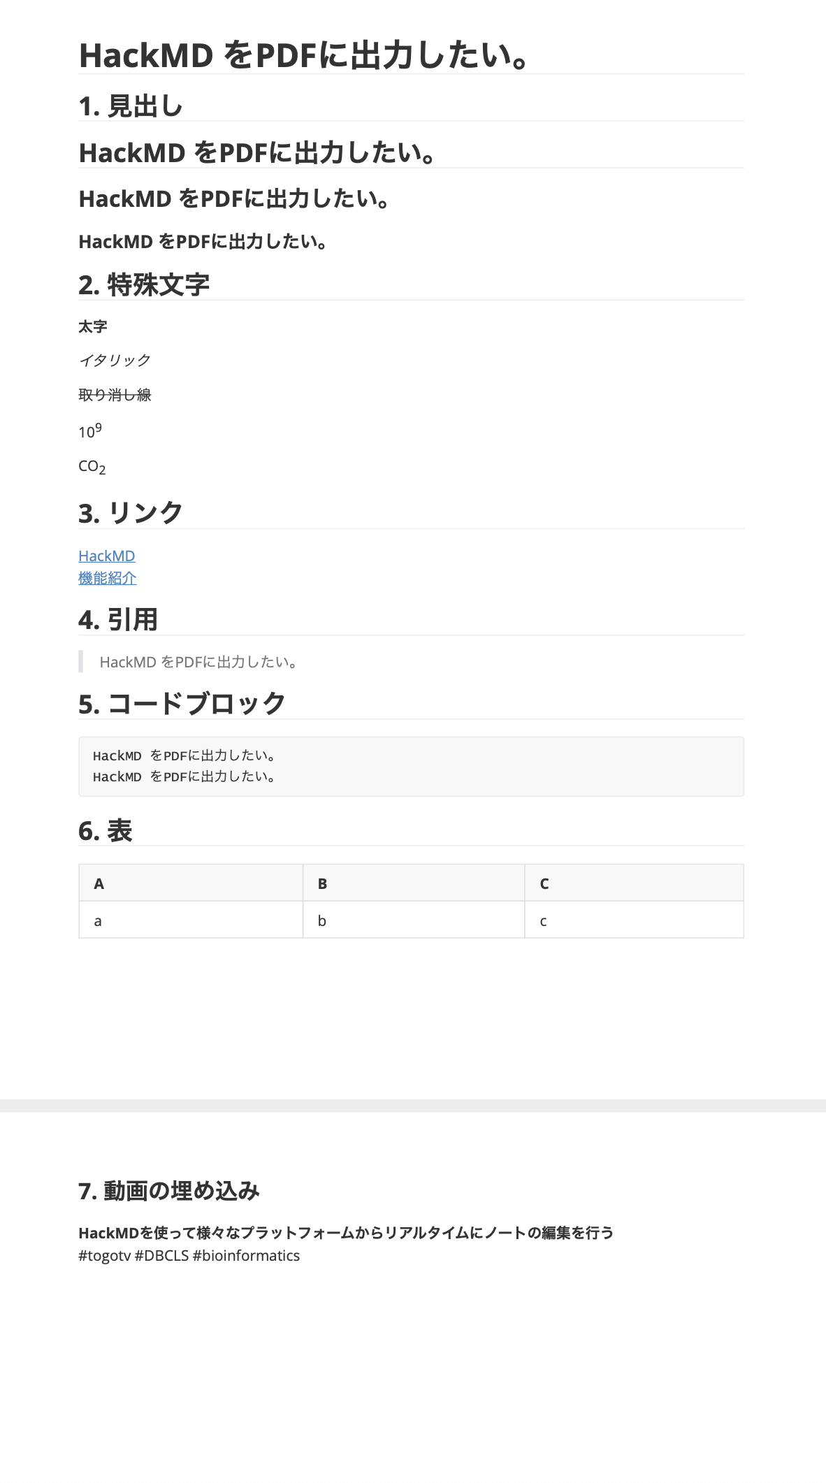Screen dimensions: 826x1483
Task: Click the CO2 subscript text
Action: click(x=92, y=467)
